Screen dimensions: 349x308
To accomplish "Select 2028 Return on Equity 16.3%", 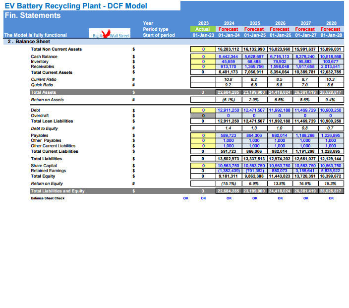I will [331, 184].
